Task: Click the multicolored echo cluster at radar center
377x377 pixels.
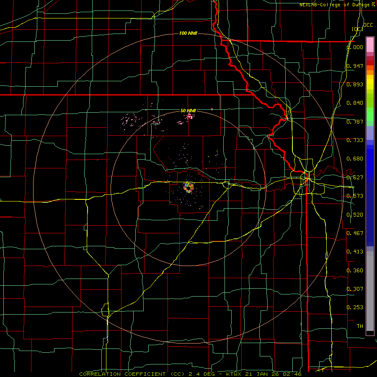Action: 188,187
